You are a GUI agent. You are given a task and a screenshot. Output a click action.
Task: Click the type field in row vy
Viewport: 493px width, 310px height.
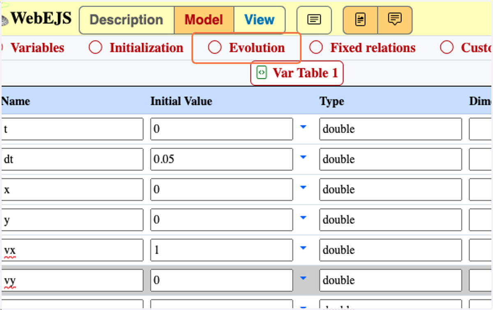[391, 280]
